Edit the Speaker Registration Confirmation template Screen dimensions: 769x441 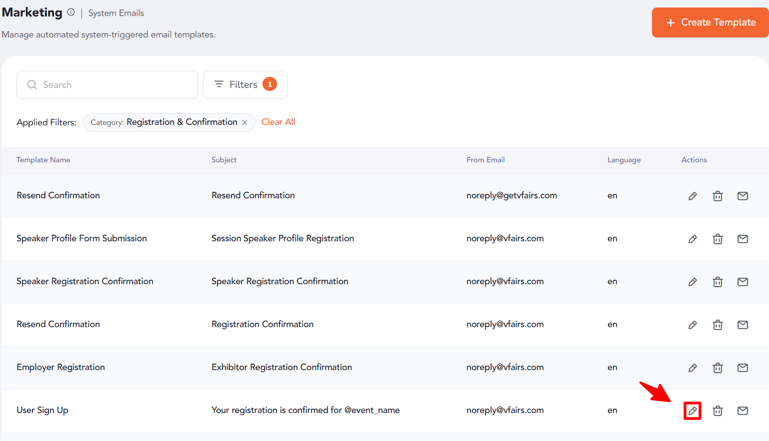692,282
